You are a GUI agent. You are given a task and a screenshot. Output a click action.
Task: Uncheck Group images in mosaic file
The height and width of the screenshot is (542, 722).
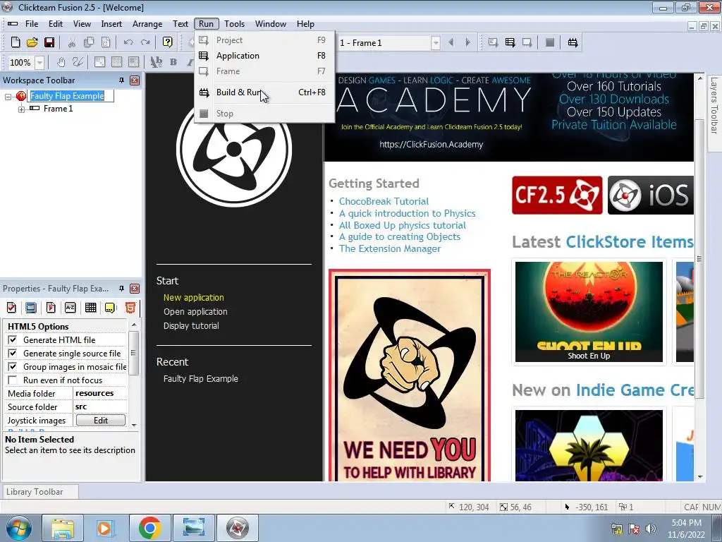13,366
